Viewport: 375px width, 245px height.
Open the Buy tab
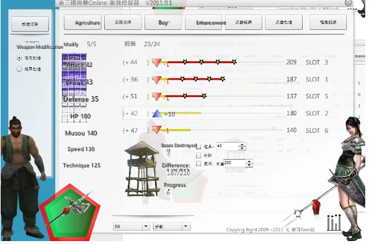click(x=163, y=22)
